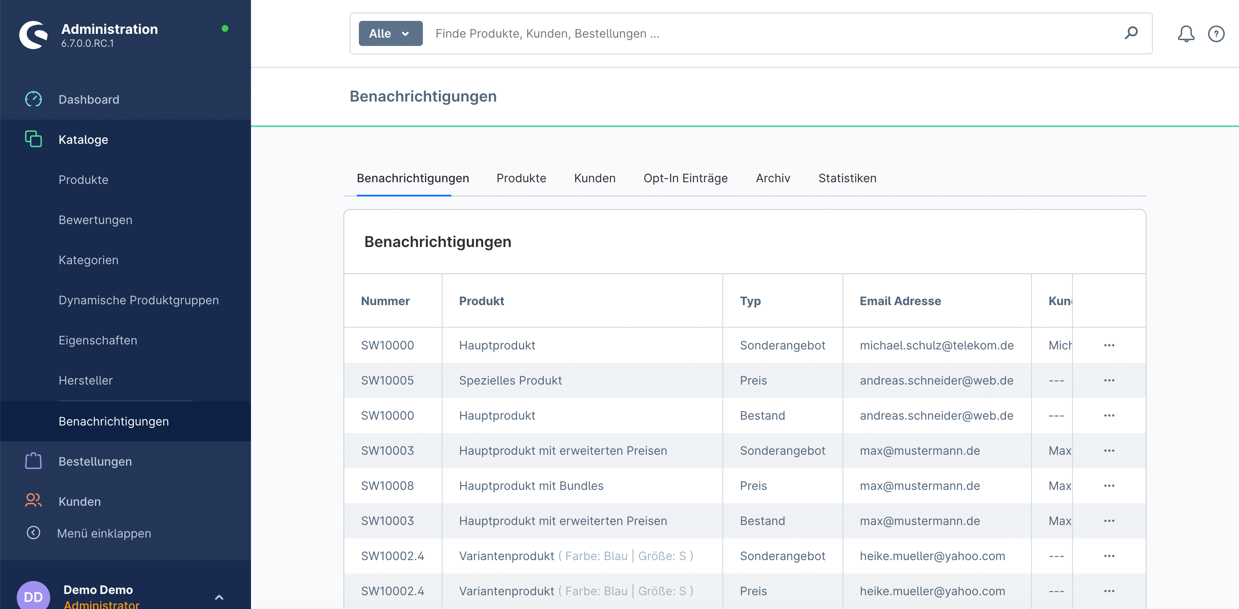
Task: Open actions menu for michael.schulz@telekom.de row
Action: 1109,345
